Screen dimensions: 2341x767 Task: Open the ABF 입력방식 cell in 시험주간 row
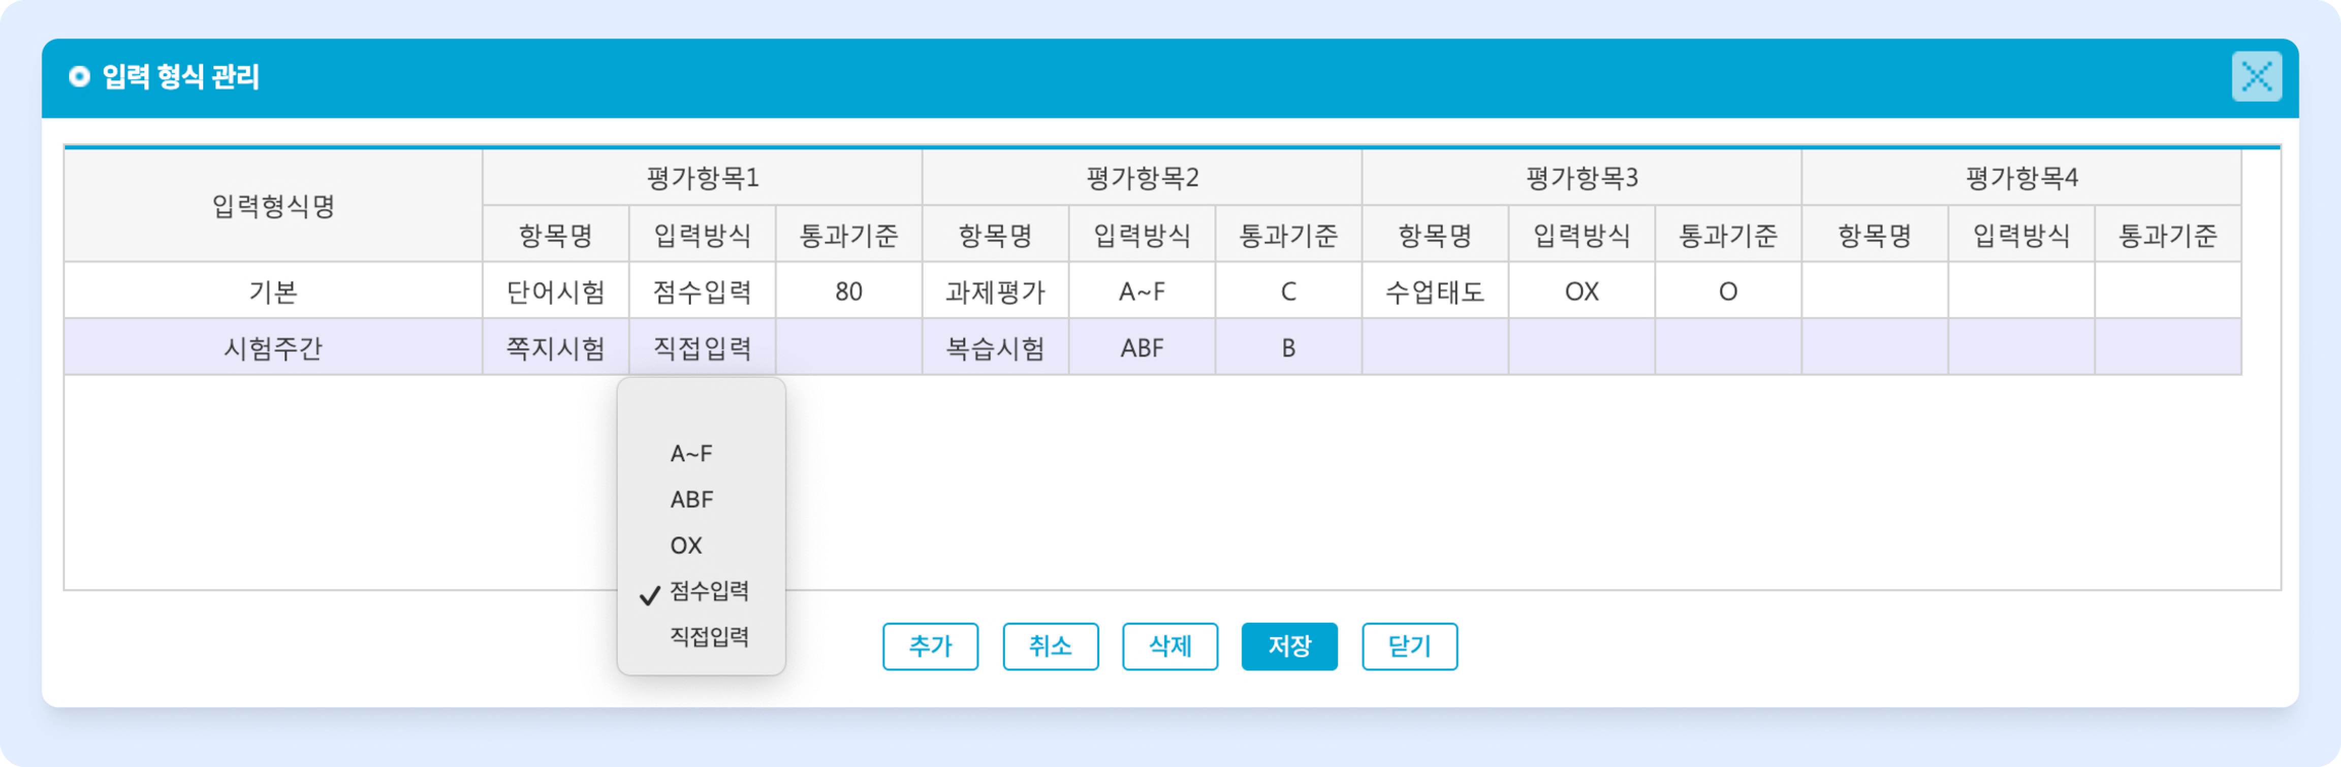click(x=1142, y=347)
